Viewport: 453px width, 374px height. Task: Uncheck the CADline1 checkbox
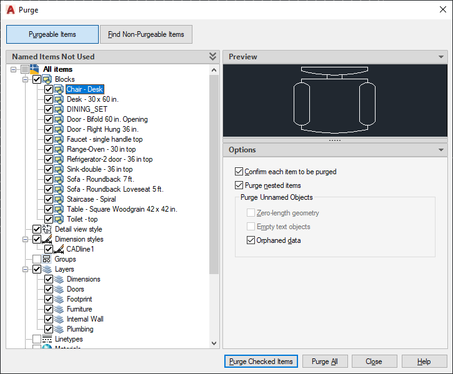(x=49, y=249)
